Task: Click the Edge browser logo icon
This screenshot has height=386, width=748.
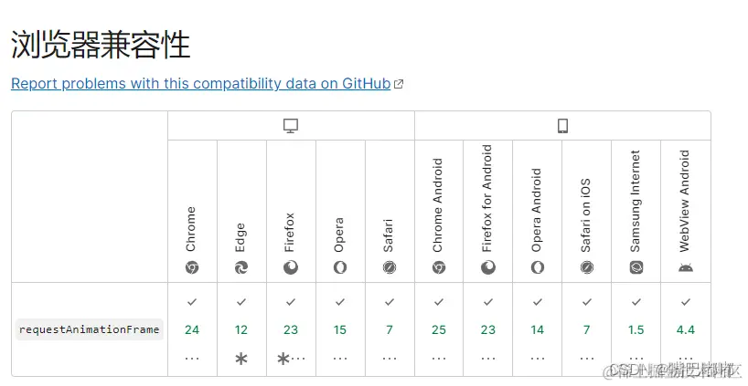Action: coord(240,267)
